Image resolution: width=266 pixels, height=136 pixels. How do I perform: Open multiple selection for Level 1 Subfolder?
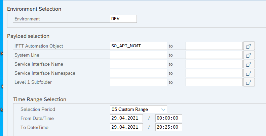[x=249, y=82]
